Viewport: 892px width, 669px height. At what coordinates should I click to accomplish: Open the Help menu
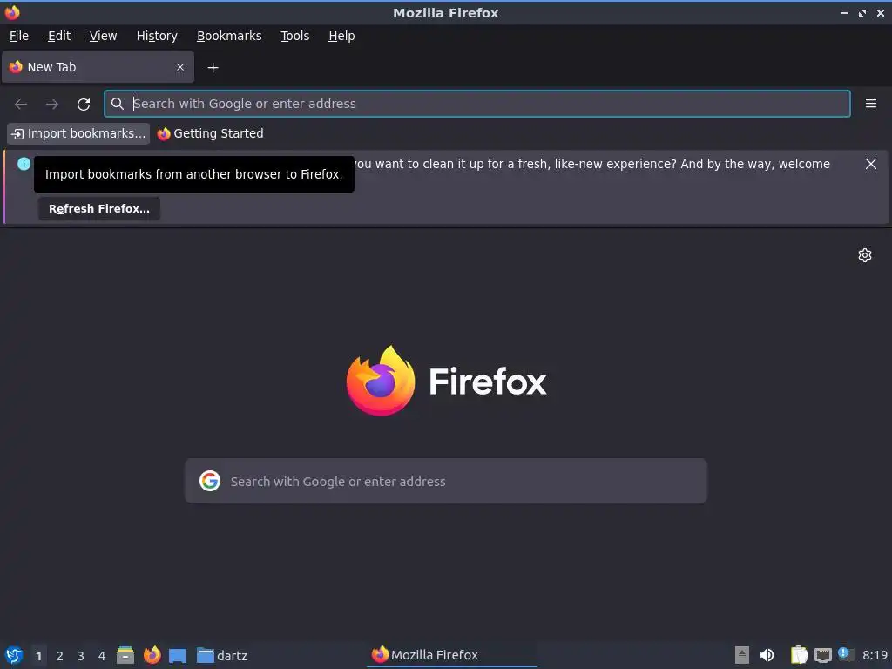[341, 36]
